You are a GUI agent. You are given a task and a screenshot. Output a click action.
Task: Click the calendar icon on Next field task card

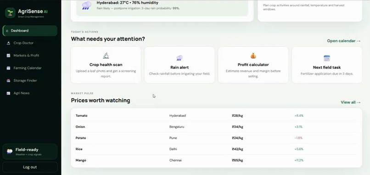[327, 58]
